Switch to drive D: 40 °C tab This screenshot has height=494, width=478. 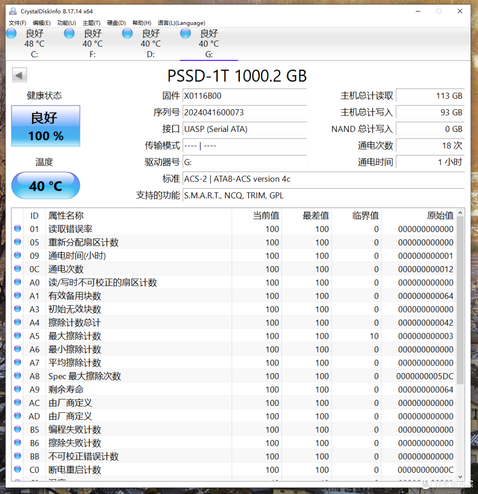click(150, 43)
